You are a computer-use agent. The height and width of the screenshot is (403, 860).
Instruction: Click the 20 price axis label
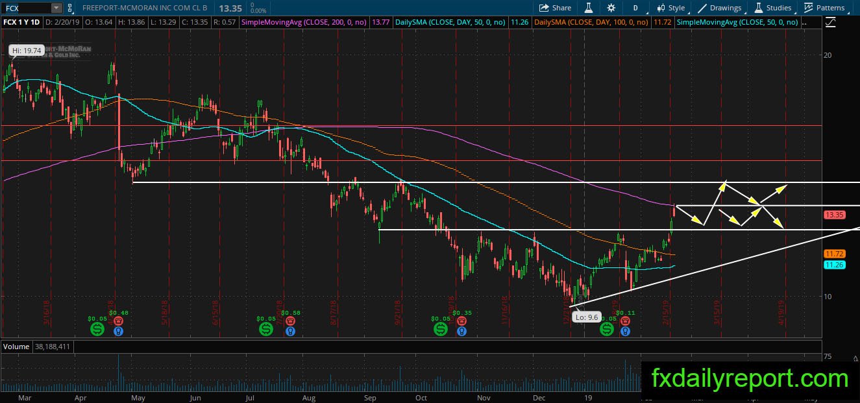[827, 55]
